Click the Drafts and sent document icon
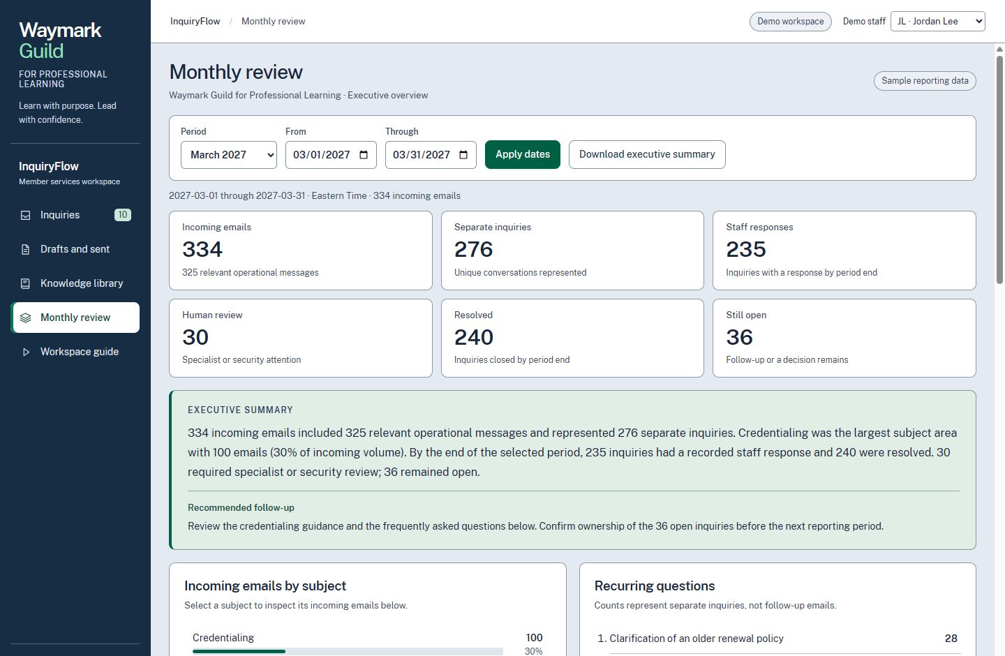 click(26, 249)
